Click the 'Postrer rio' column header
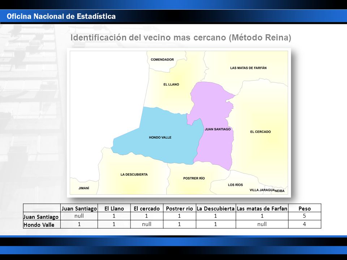347x260 pixels. 179,208
